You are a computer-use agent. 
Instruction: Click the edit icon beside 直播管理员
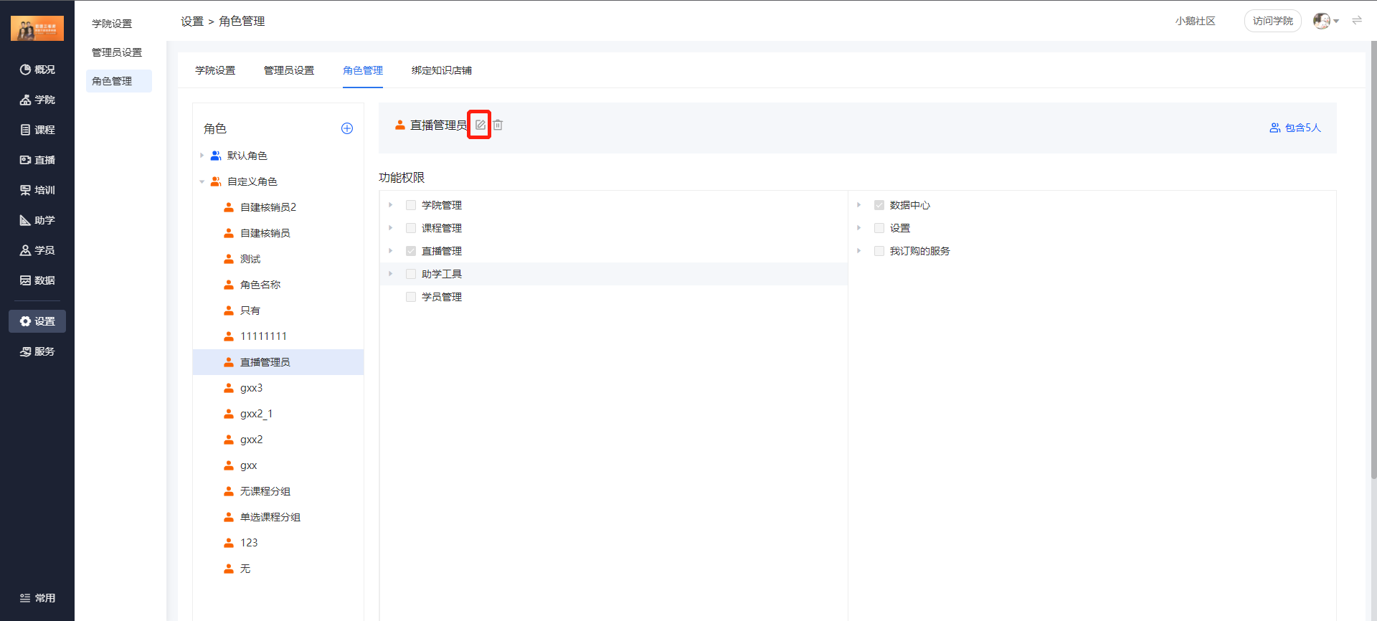tap(480, 125)
